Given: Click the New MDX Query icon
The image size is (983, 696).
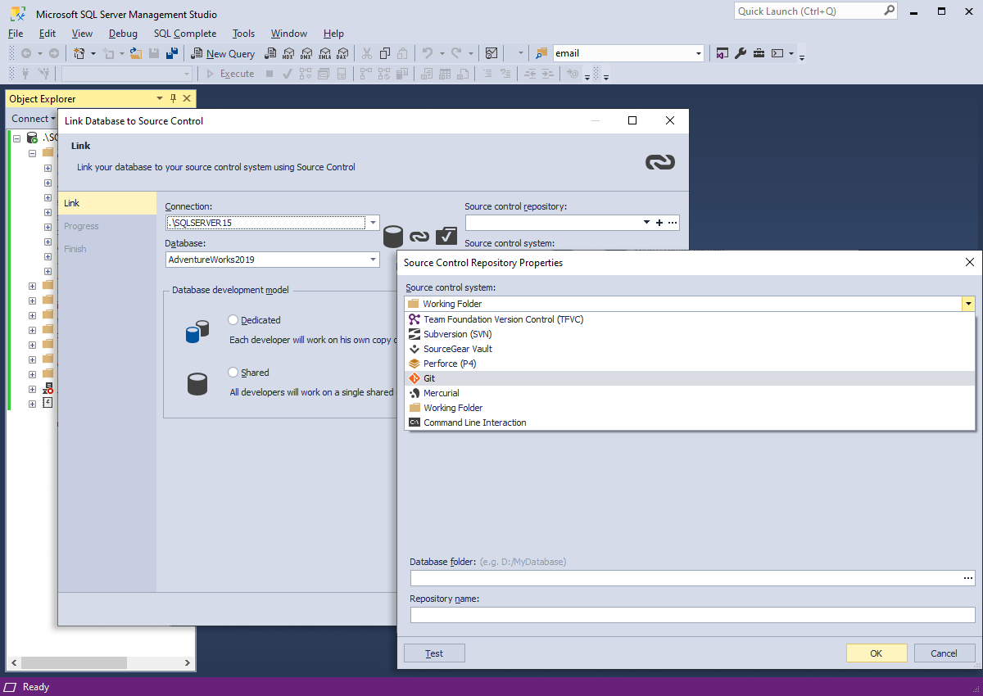Looking at the screenshot, I should click(288, 53).
